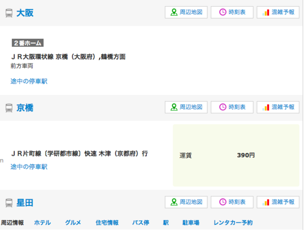Open 周辺地図 for 大阪 station

(x=186, y=12)
